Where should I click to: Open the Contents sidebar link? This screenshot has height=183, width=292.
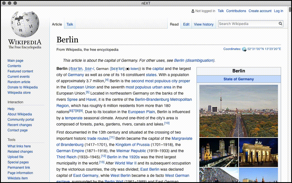pos(14,66)
